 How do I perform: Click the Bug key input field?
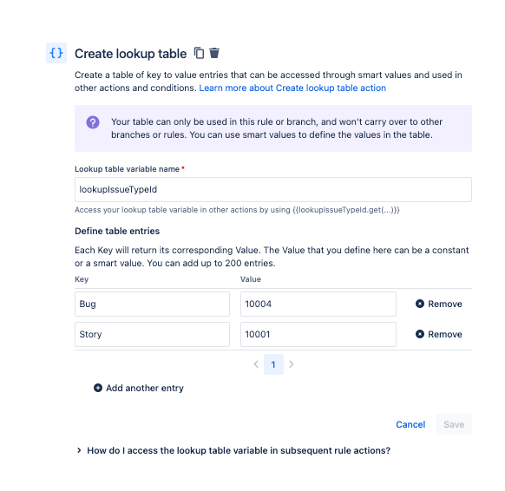152,304
